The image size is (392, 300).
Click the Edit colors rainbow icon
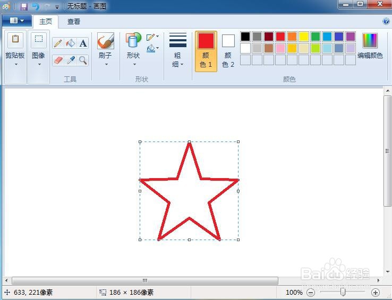370,40
